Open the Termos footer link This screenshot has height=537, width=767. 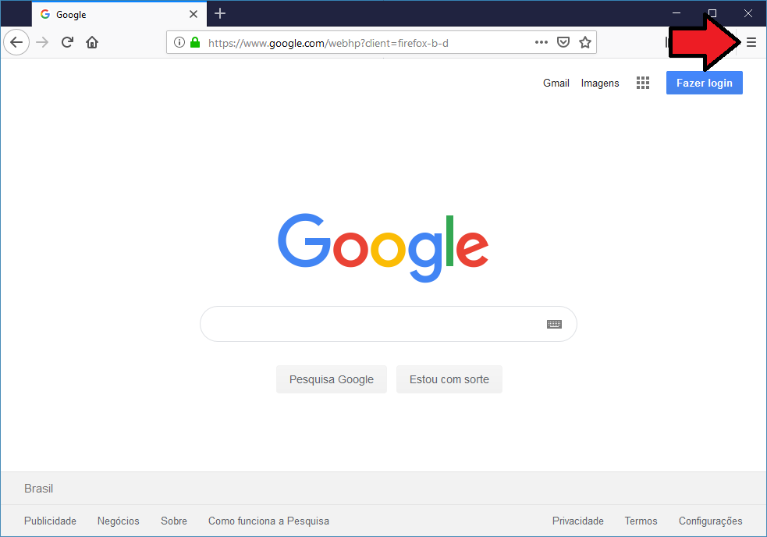coord(641,521)
